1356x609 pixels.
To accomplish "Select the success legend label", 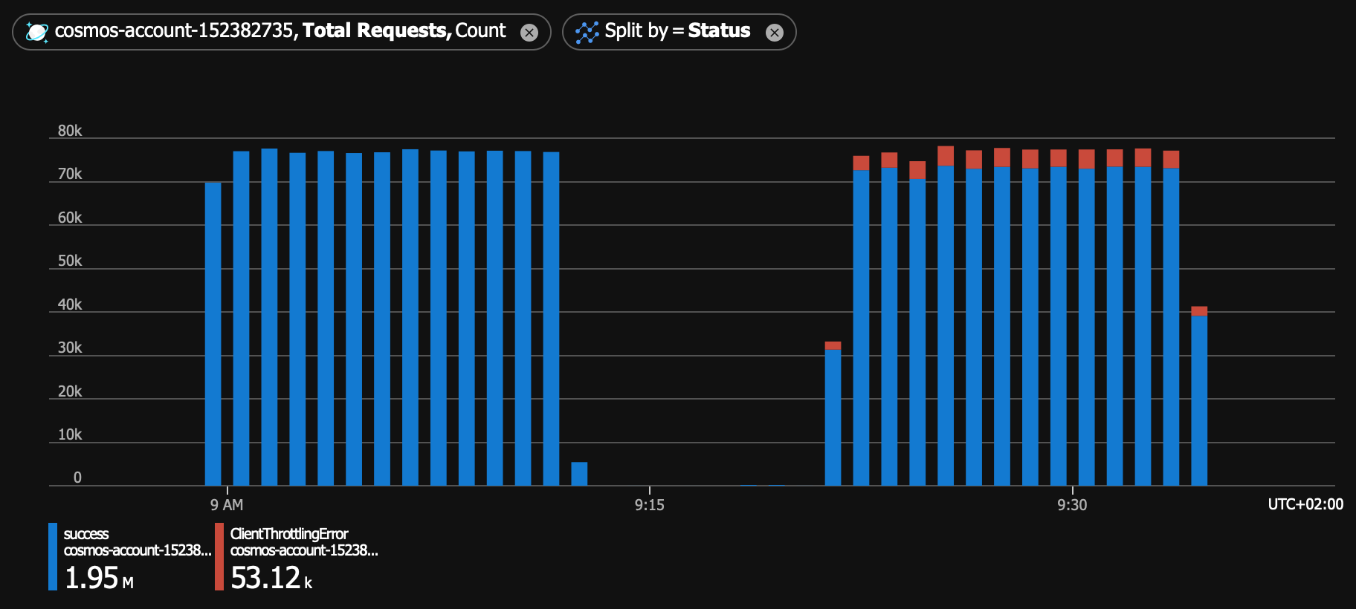I will (x=86, y=534).
